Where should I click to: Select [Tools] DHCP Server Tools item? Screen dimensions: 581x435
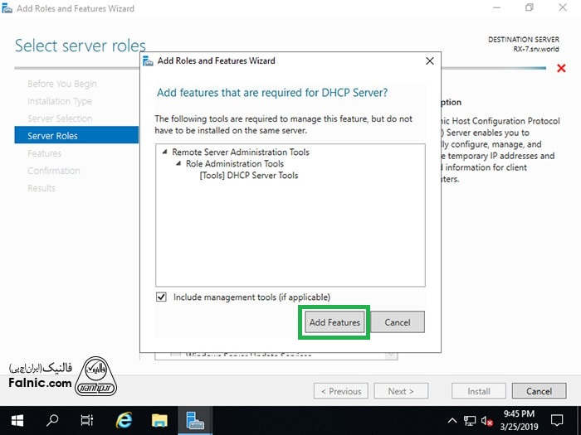click(x=248, y=176)
